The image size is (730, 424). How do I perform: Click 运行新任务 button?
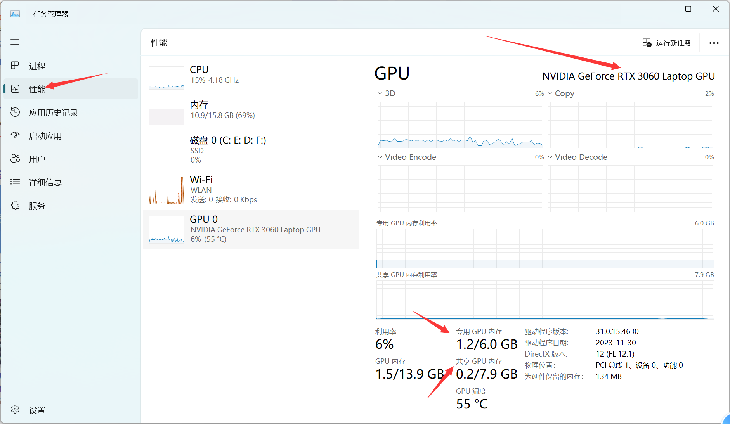tap(667, 43)
